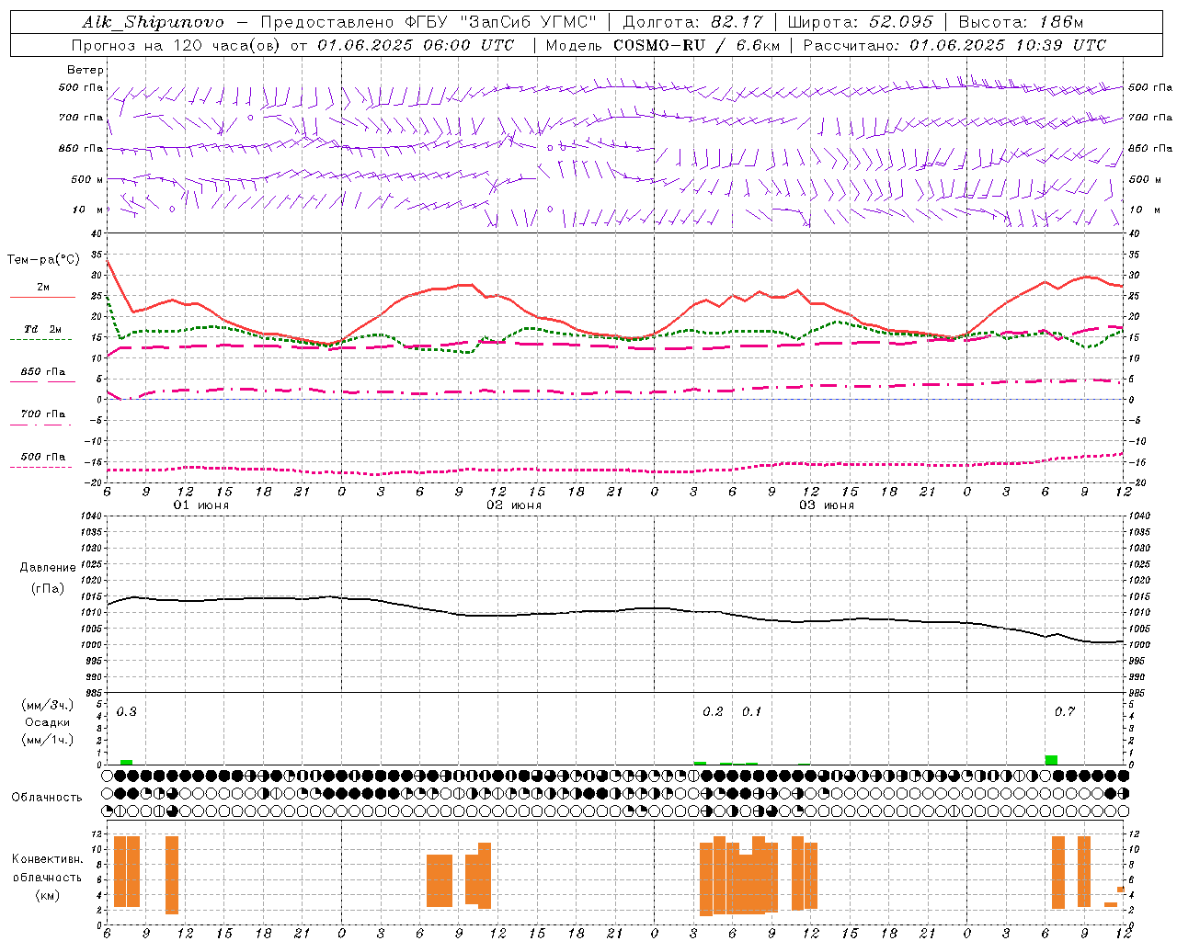Click the 02 июня date label
This screenshot has height=941, width=1177.
tap(514, 505)
